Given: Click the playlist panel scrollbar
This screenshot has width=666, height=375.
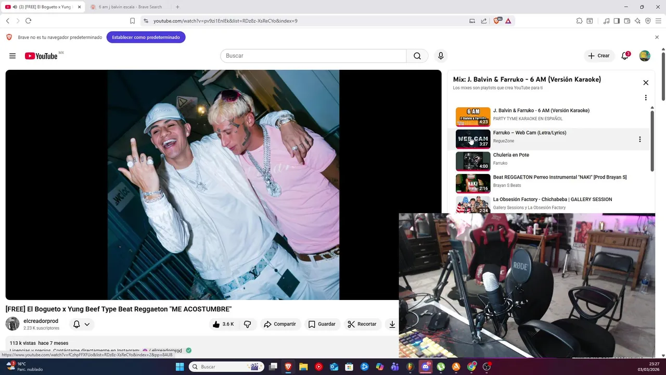Looking at the screenshot, I should tap(652, 140).
